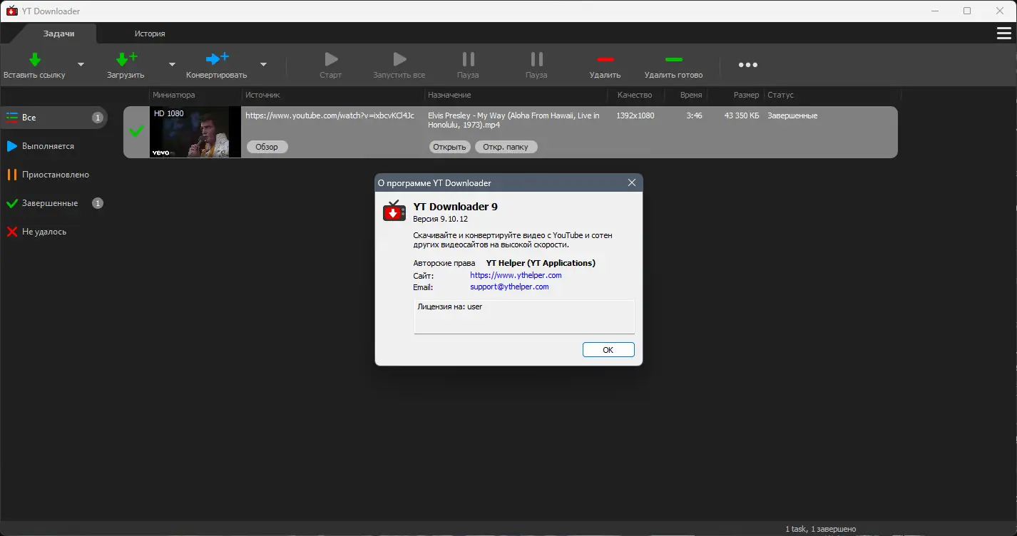This screenshot has width=1017, height=536.
Task: Click the Миниатюра column header
Action: click(x=195, y=95)
